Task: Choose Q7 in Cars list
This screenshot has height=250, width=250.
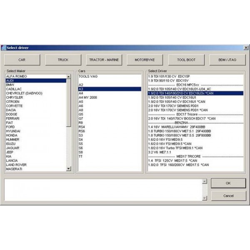Action: 110,119
